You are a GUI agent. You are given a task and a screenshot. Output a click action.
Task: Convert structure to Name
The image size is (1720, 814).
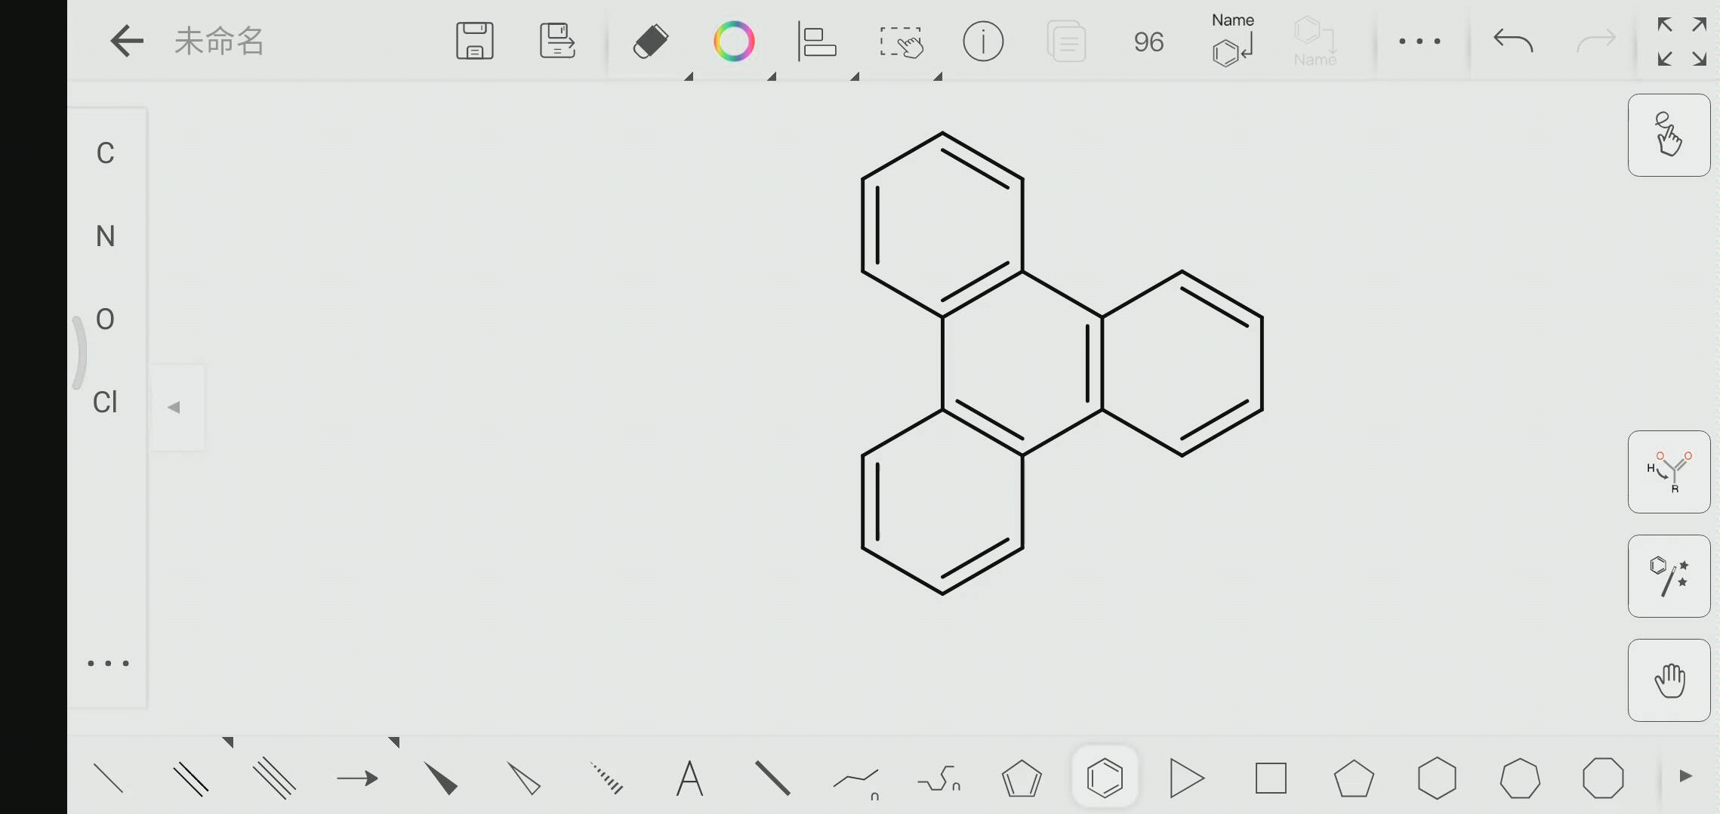(1315, 41)
